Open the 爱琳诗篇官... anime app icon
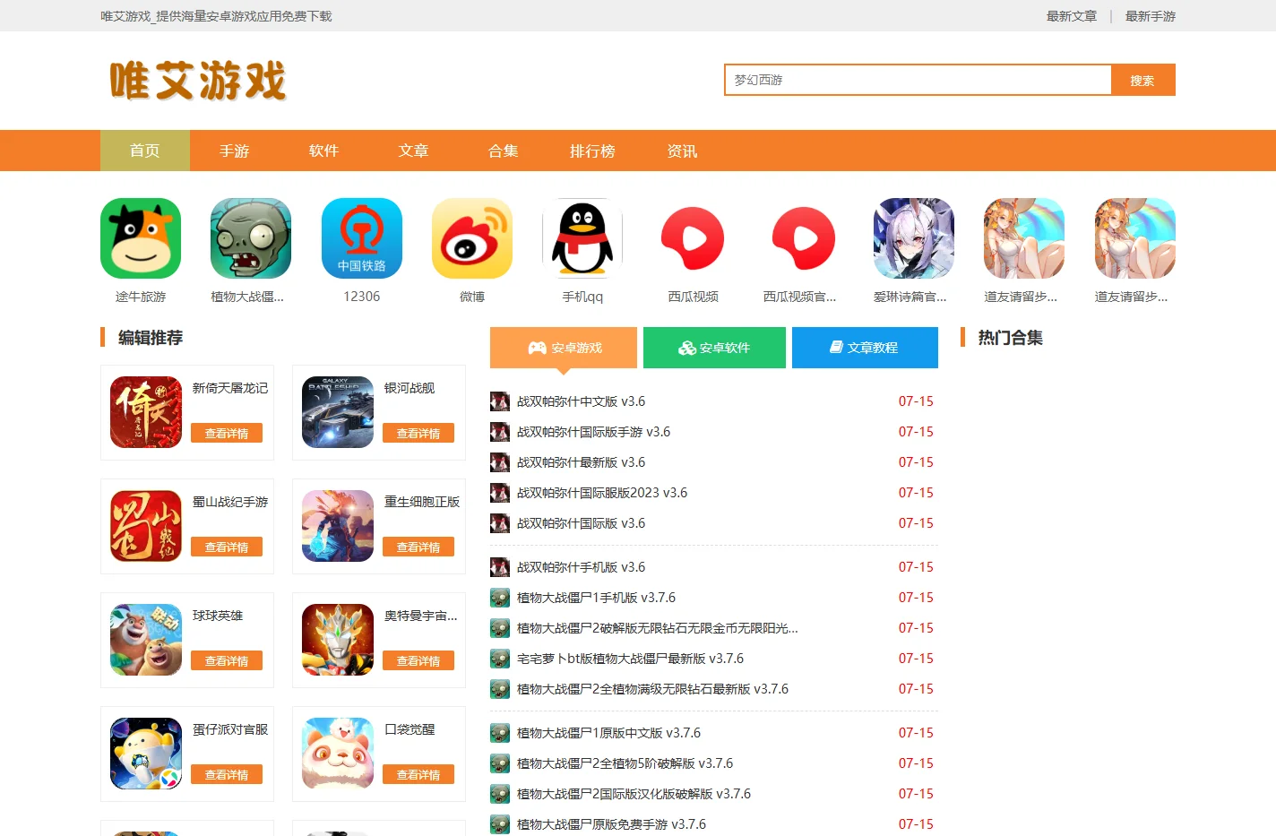Screen dimensions: 1276x836 tap(914, 238)
